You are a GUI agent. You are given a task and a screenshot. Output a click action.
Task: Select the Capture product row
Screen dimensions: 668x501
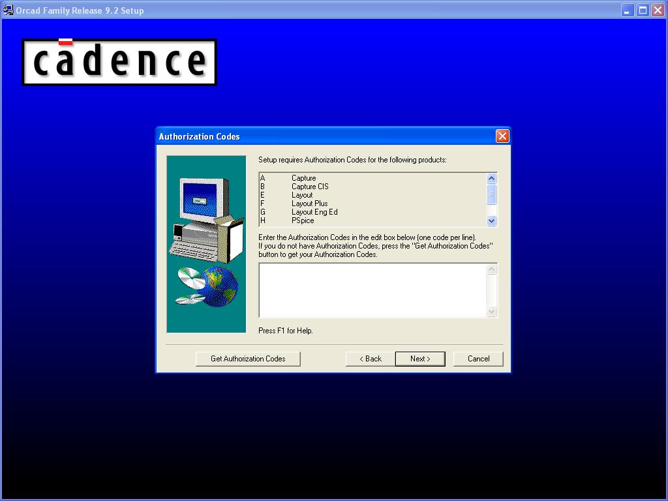(x=372, y=178)
